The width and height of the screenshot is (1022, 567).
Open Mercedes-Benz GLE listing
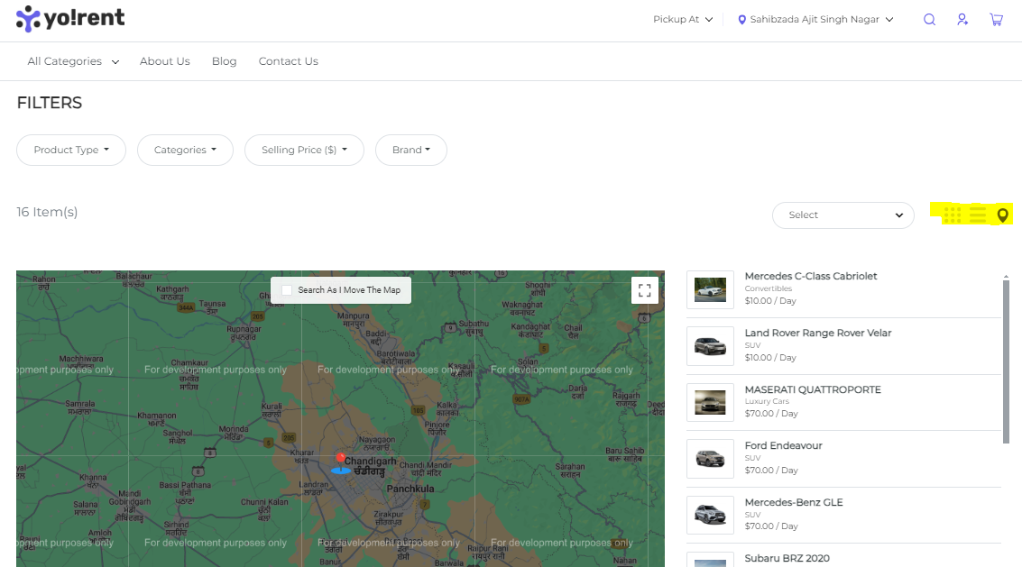(x=794, y=502)
